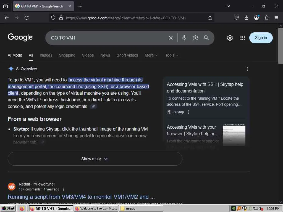Open Reddit result three-dot menu

click(63, 189)
